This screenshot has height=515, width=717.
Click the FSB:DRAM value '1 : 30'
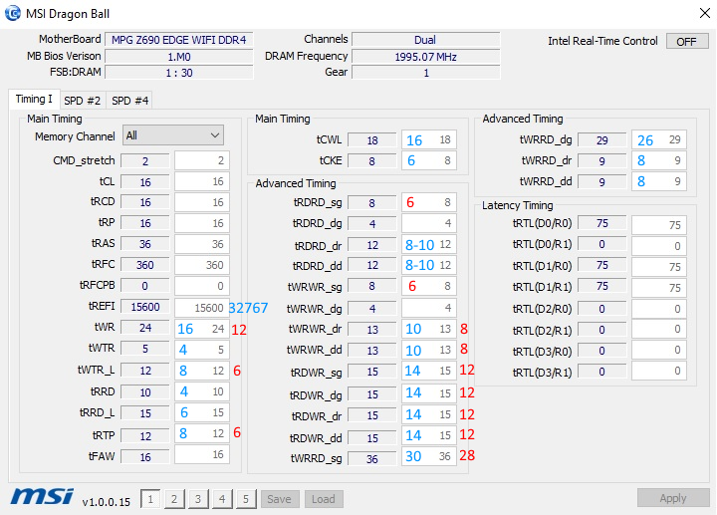[179, 73]
